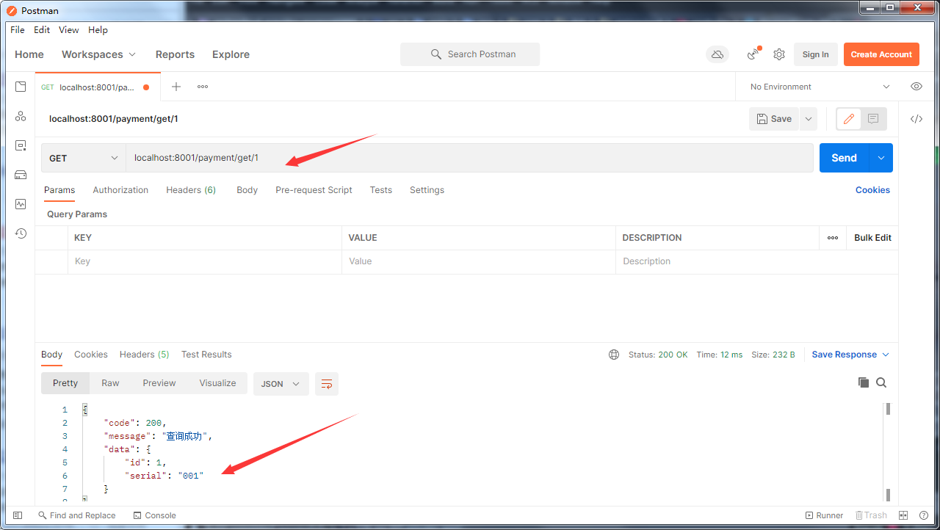Open the Tests tab
The width and height of the screenshot is (940, 530).
coord(380,190)
